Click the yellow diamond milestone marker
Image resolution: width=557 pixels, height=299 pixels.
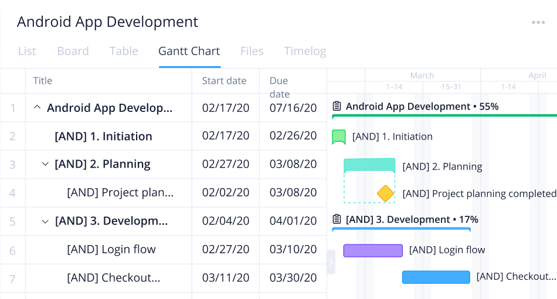click(x=385, y=193)
